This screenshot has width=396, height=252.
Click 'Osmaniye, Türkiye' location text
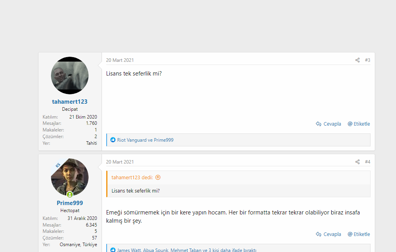tap(78, 245)
